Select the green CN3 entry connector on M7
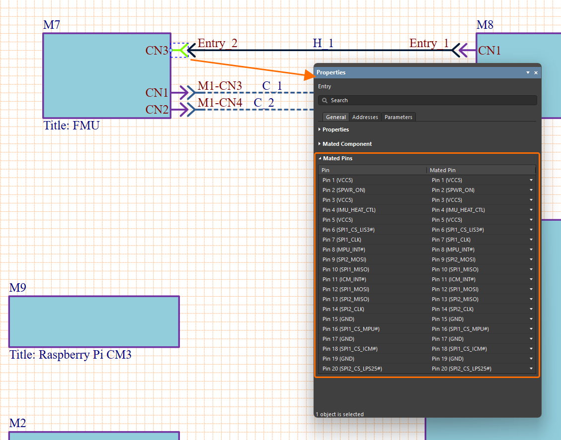The width and height of the screenshot is (561, 440). 179,50
